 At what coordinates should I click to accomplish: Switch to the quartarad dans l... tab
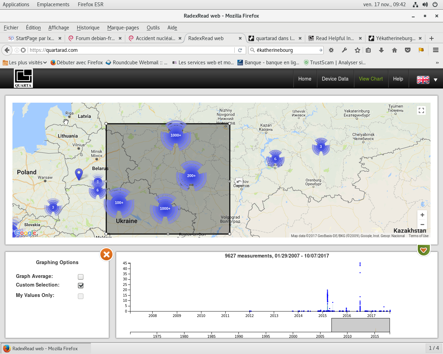click(x=275, y=38)
